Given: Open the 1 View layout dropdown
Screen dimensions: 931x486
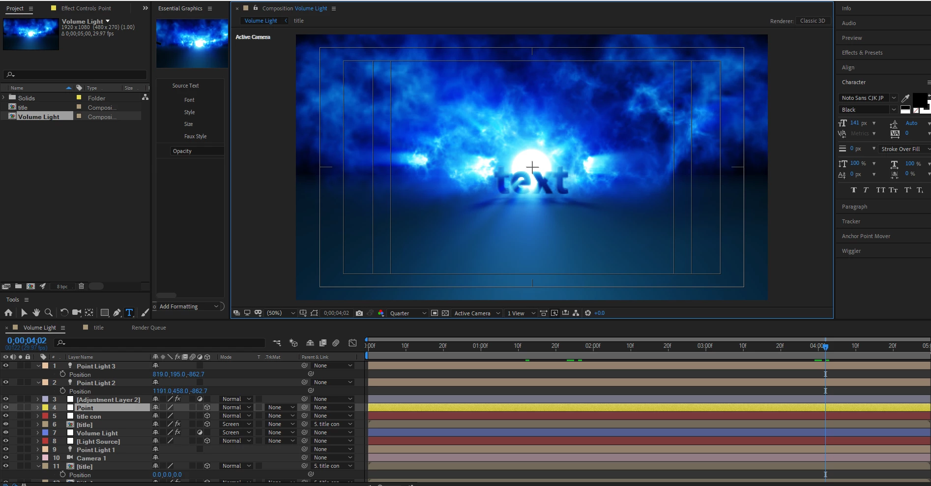Looking at the screenshot, I should click(521, 313).
